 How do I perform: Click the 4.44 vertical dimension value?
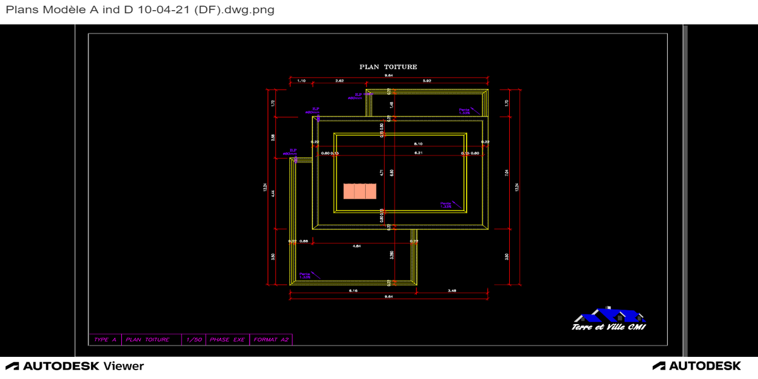(x=273, y=193)
